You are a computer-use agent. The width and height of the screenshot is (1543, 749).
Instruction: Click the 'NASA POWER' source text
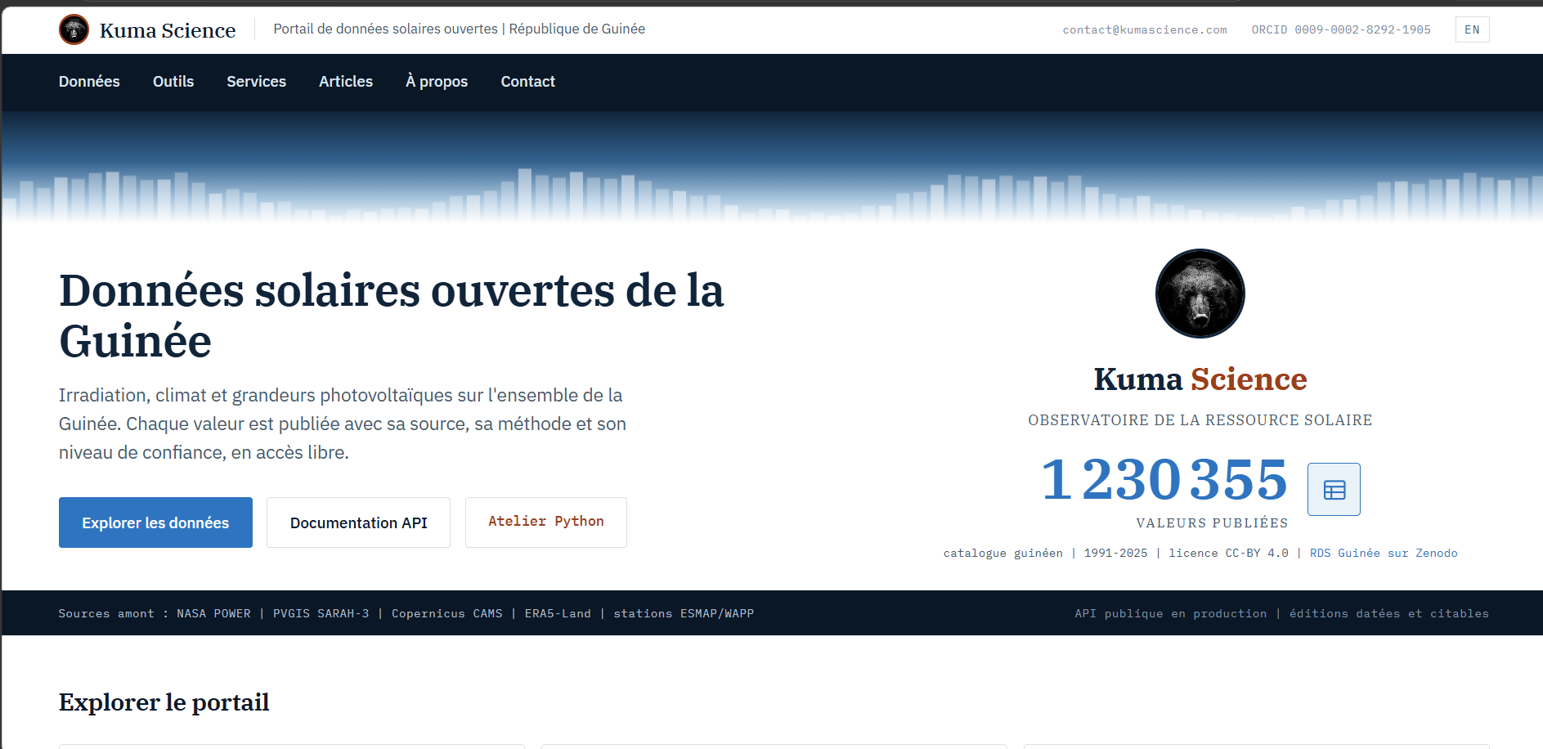pos(214,613)
